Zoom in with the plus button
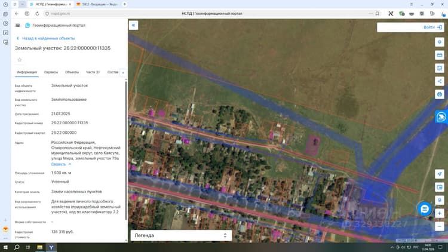The image size is (448, 252). (x=440, y=213)
